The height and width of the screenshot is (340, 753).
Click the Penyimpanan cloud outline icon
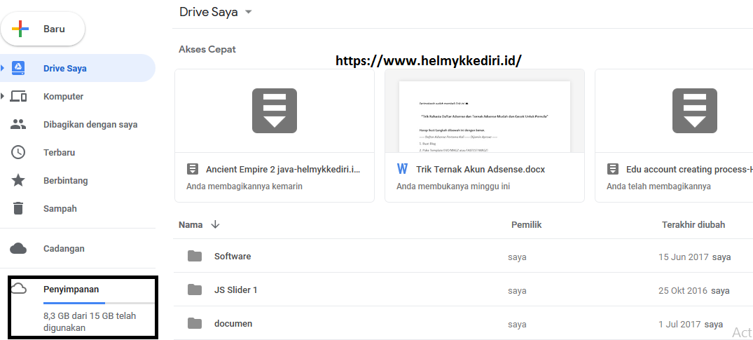click(x=18, y=289)
